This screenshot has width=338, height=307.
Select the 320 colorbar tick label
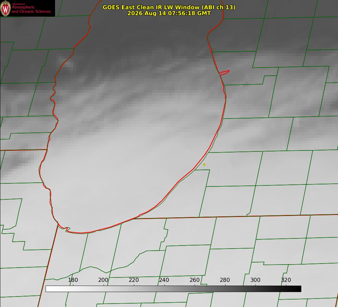(x=286, y=280)
